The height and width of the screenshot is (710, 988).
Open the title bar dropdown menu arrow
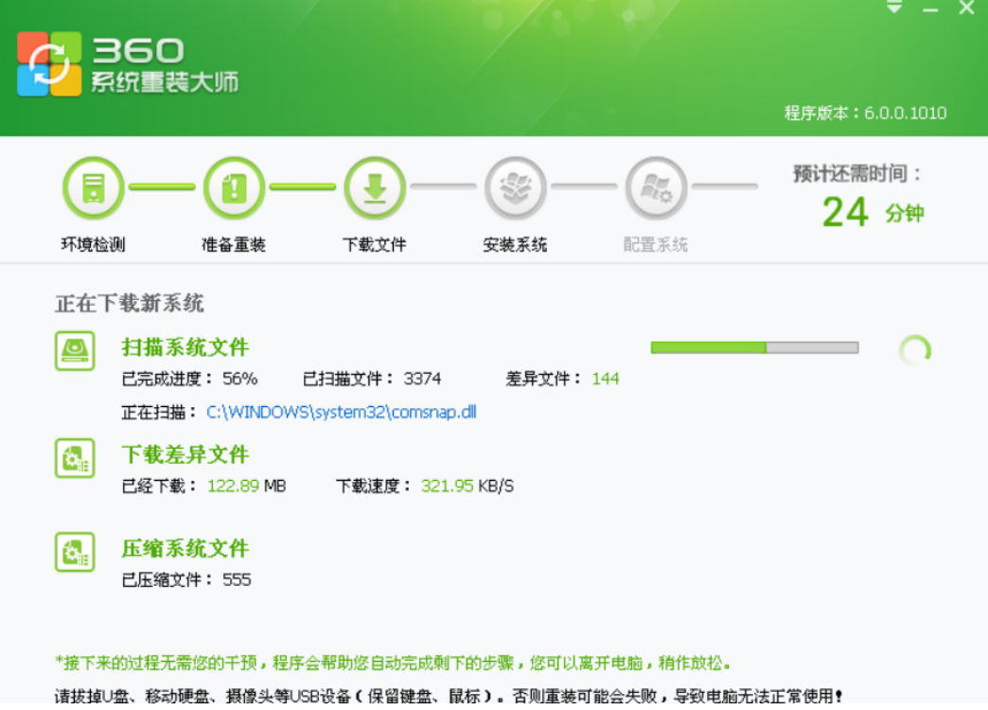click(894, 9)
